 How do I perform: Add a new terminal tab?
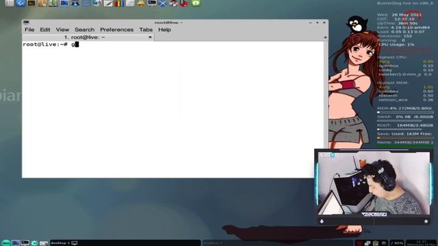tap(325, 38)
